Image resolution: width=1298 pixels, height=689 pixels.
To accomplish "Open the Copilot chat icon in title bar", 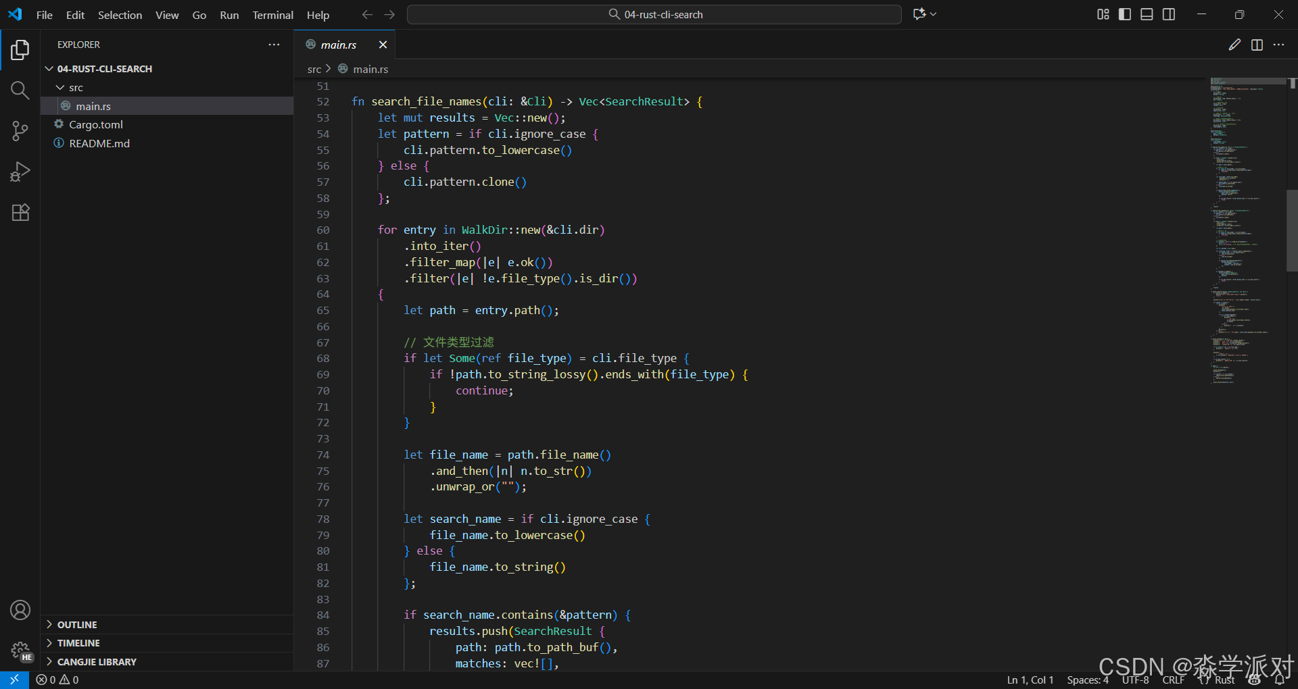I will 919,14.
